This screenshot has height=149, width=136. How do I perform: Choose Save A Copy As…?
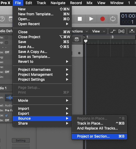[x=42, y=52]
